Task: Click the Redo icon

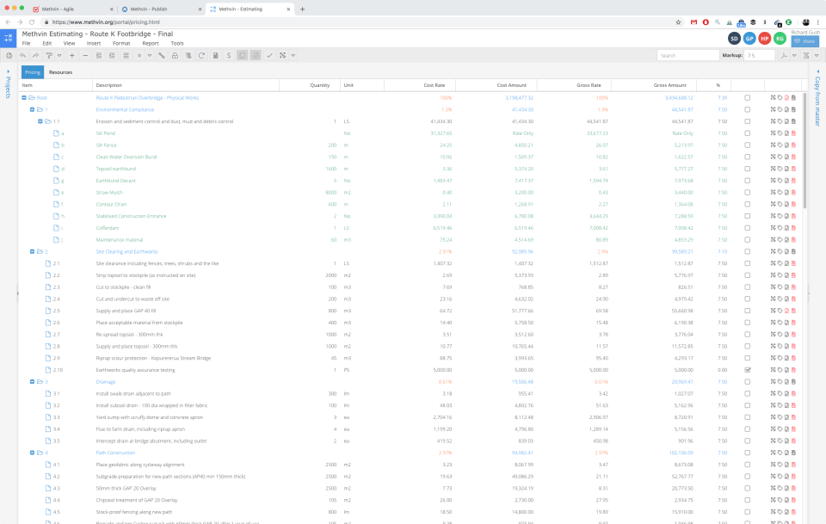Action: point(35,55)
